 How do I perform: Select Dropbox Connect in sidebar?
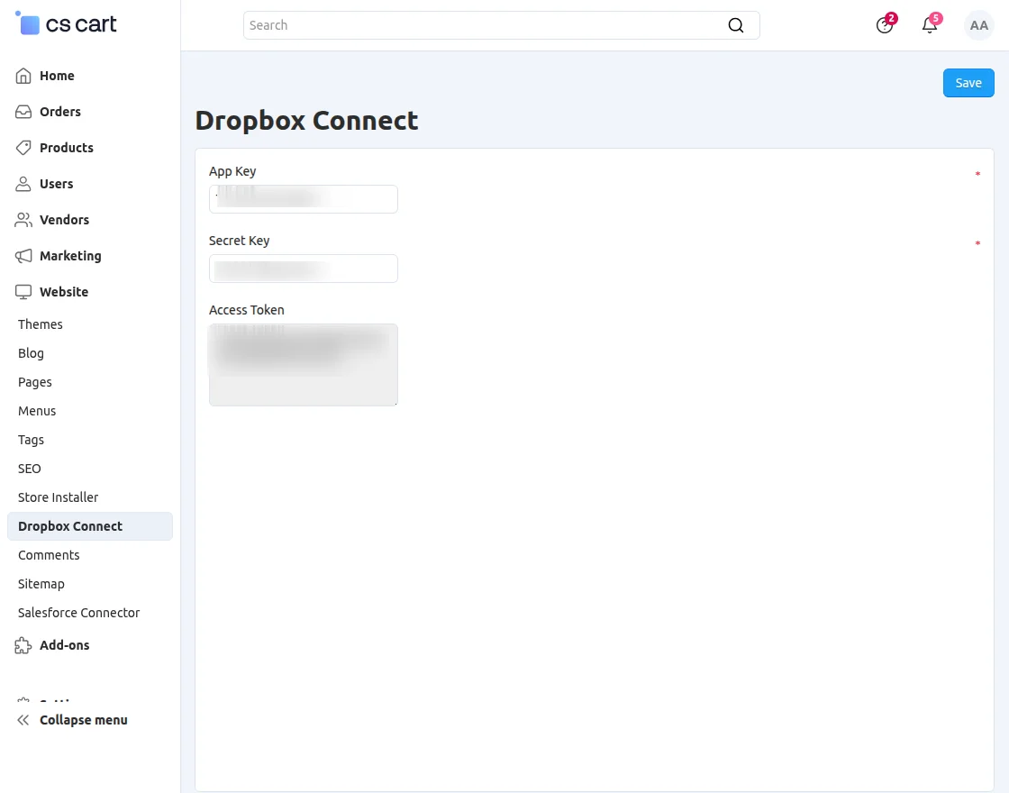click(90, 526)
